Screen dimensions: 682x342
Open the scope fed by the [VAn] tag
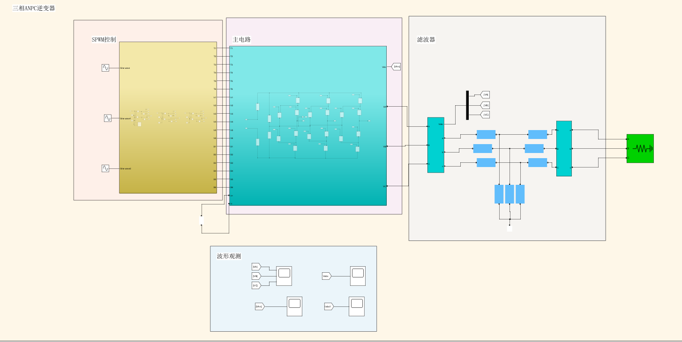[294, 306]
